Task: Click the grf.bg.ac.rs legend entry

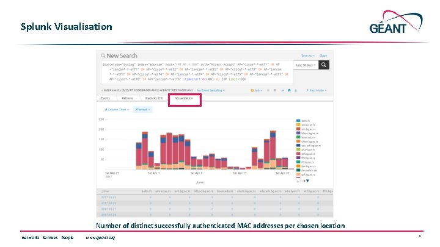Action: tap(306, 174)
